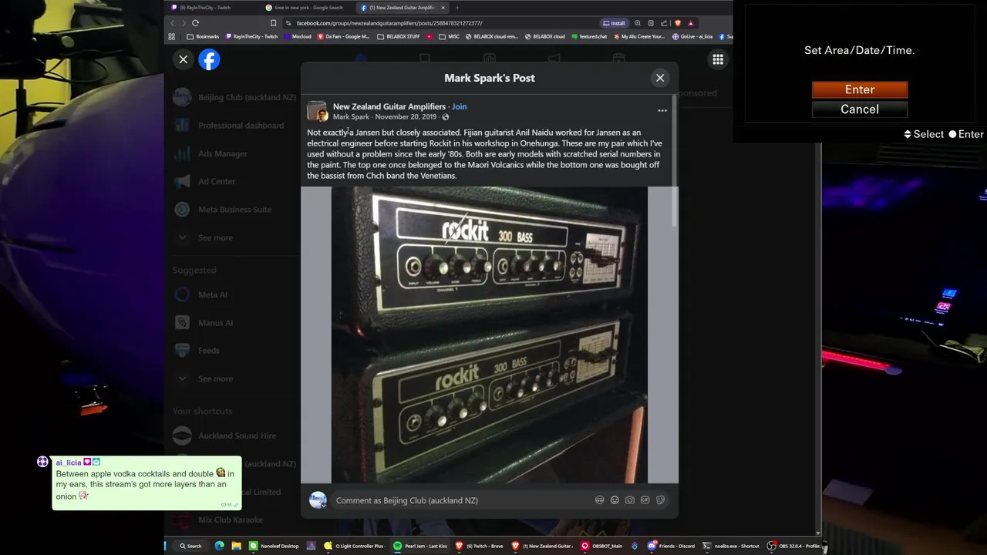
Task: Insert an emoji in the comment
Action: pos(615,500)
